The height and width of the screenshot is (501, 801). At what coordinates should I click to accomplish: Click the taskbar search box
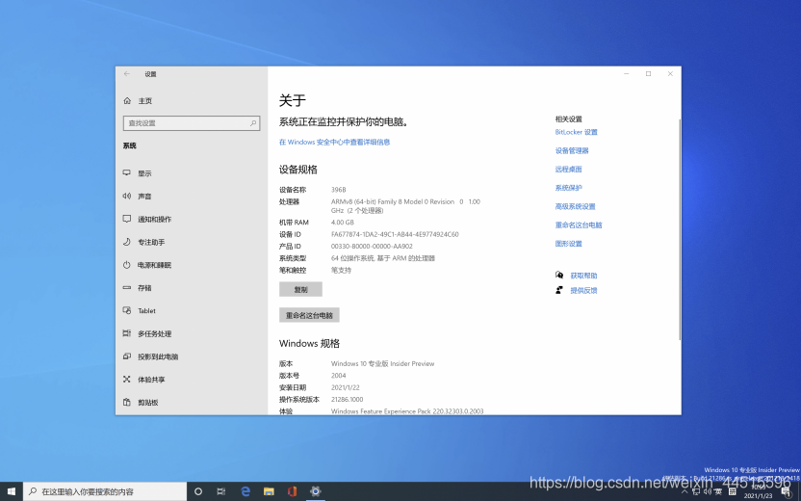point(105,491)
